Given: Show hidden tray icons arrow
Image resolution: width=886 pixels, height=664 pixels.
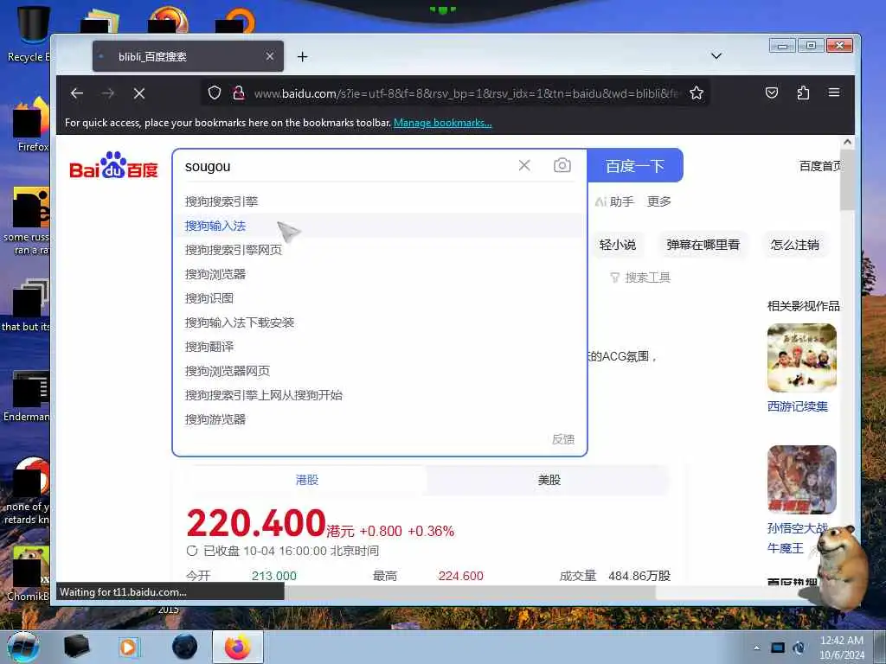Looking at the screenshot, I should point(756,648).
